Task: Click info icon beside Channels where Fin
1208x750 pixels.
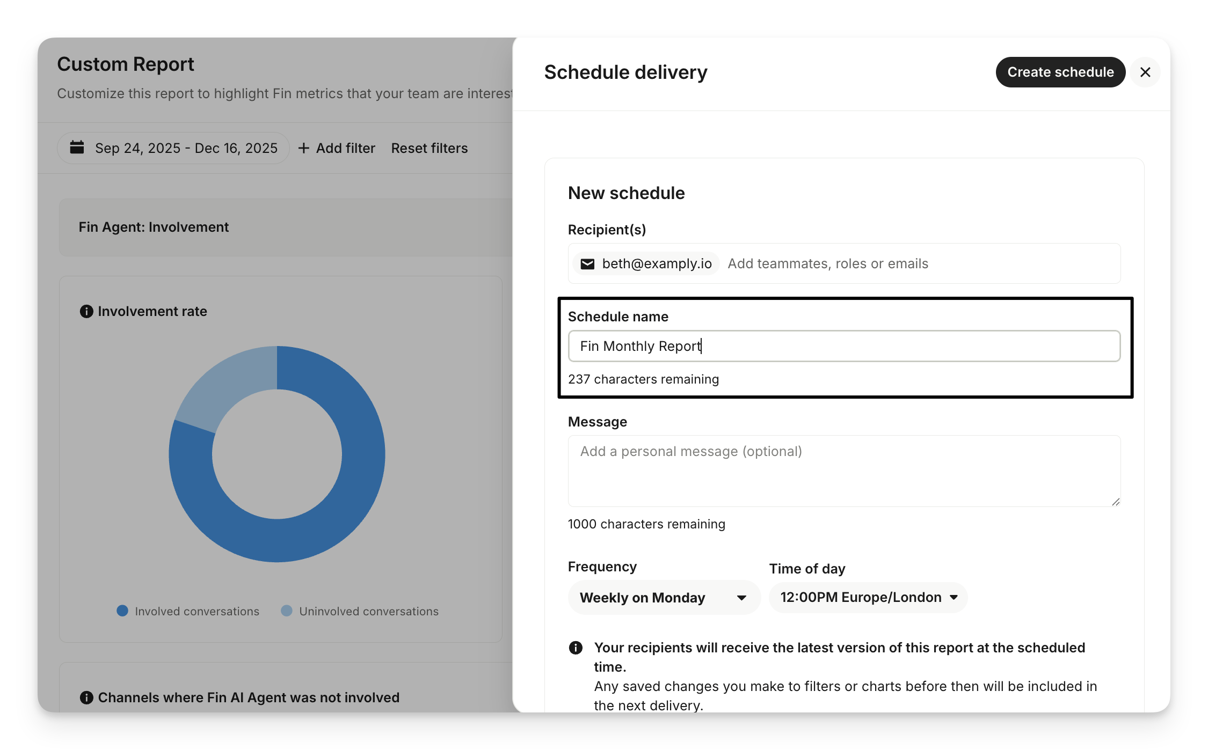Action: tap(86, 697)
